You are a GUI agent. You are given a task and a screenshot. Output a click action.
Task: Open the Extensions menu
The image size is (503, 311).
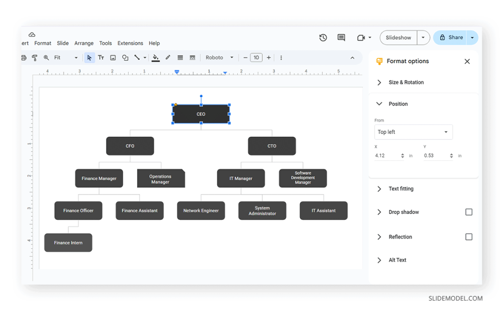coord(130,43)
